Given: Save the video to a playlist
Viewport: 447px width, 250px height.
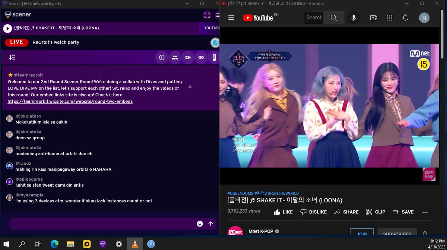Looking at the screenshot, I should pyautogui.click(x=403, y=212).
